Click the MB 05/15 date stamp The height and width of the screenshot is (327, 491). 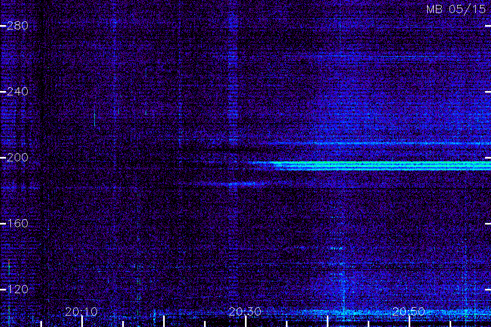point(456,9)
